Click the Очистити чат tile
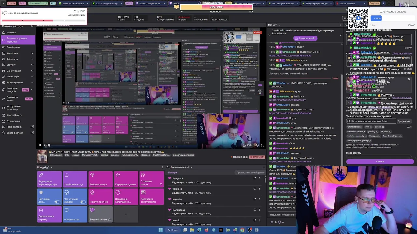The width and height of the screenshot is (417, 234). 75,214
